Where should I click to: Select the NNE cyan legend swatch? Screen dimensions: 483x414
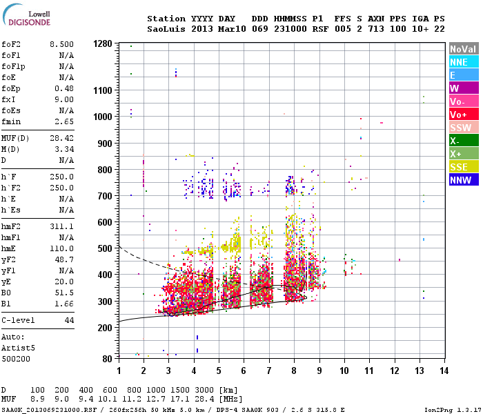464,62
